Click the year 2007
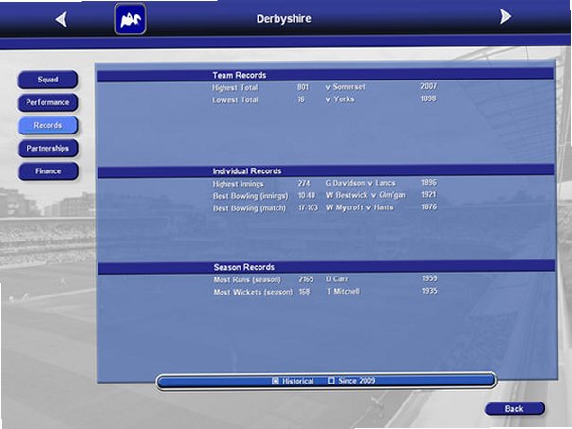Viewport: 572px width, 429px height. (x=428, y=86)
